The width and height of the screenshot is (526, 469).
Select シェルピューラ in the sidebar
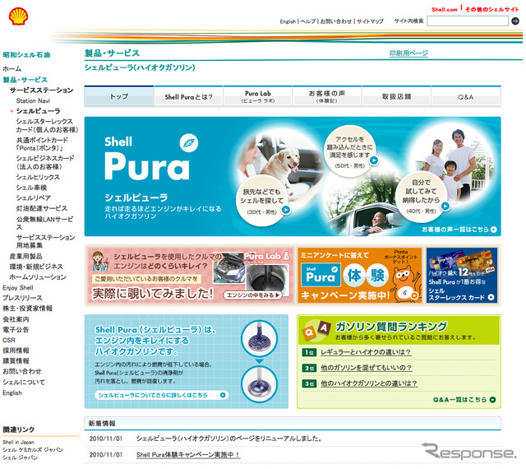pos(38,111)
